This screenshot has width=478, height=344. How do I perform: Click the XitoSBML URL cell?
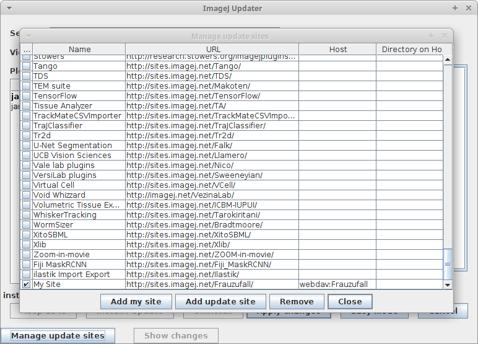(x=212, y=235)
